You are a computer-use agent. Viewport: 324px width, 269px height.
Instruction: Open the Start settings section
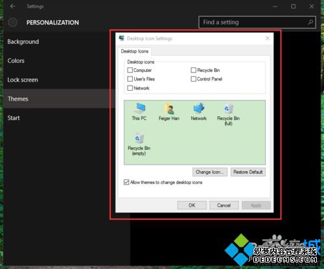point(14,118)
